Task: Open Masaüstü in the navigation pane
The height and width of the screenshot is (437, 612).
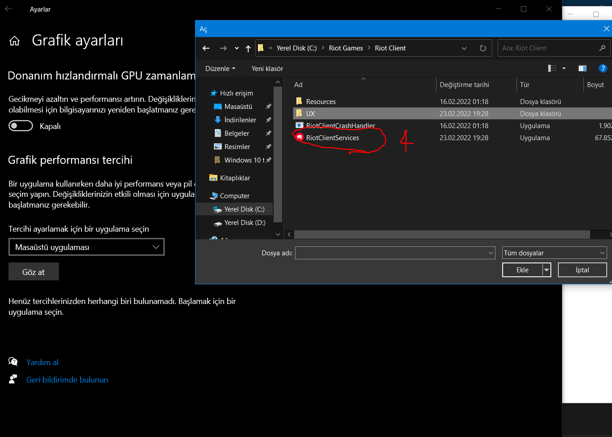Action: click(238, 107)
